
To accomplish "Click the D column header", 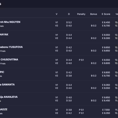I will click(x=69, y=14).
